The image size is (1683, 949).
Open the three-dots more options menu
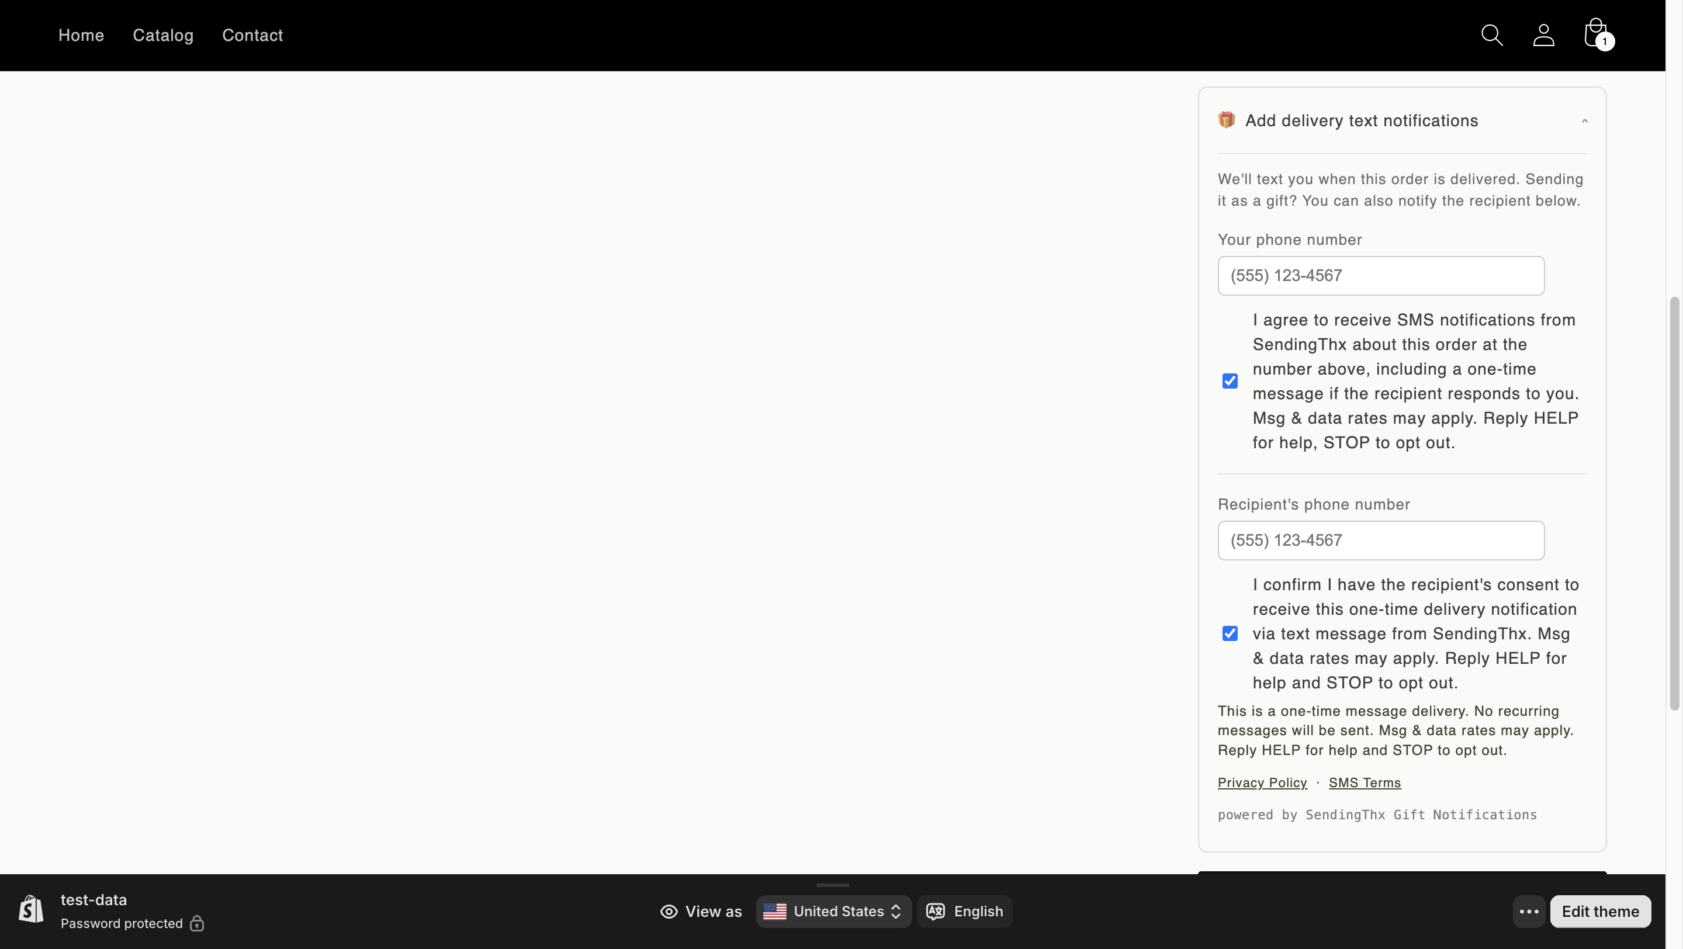(1529, 911)
